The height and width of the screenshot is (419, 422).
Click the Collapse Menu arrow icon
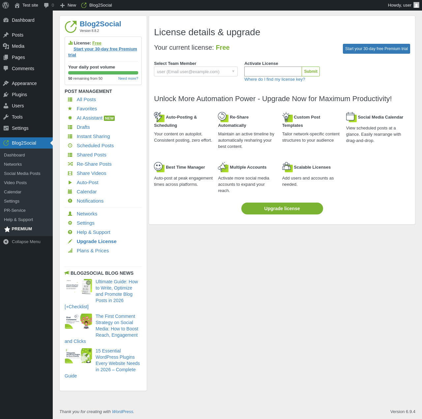click(6, 242)
